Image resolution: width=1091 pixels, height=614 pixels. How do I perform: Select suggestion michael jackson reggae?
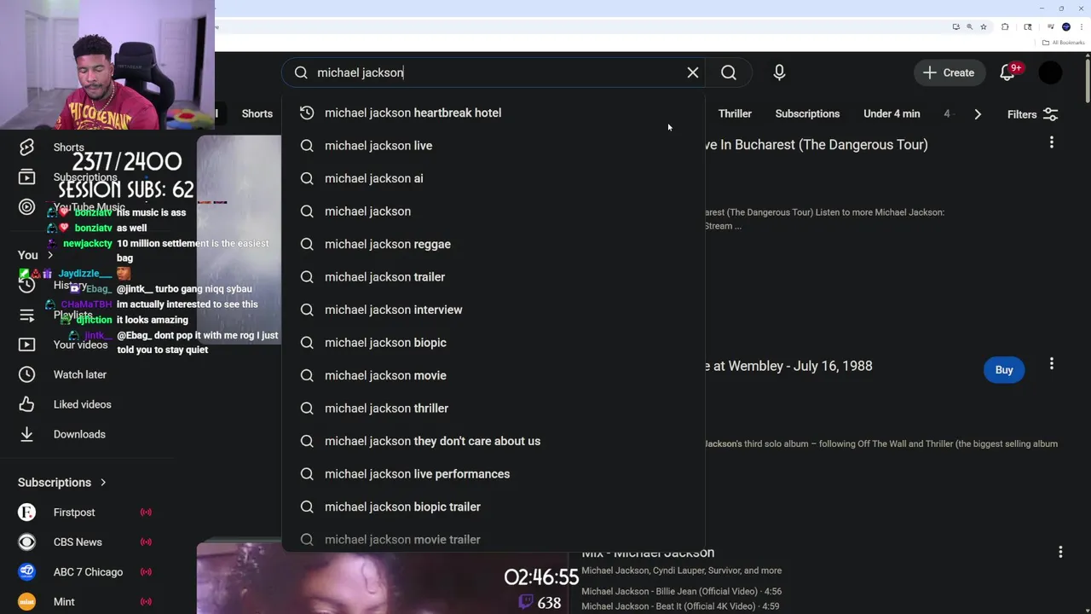point(493,244)
